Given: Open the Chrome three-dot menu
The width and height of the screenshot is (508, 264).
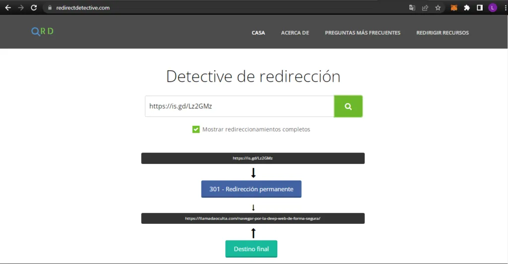Looking at the screenshot, I should 506,8.
